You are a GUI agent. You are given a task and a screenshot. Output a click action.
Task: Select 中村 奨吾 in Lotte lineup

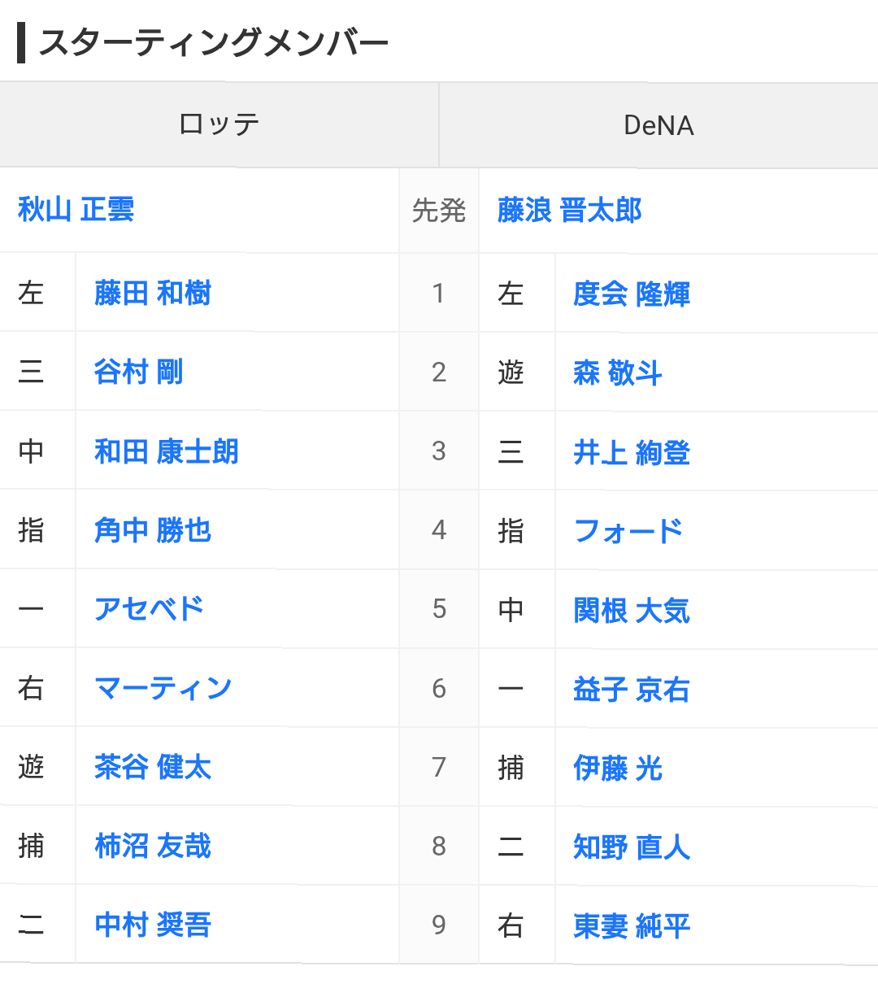tap(153, 925)
